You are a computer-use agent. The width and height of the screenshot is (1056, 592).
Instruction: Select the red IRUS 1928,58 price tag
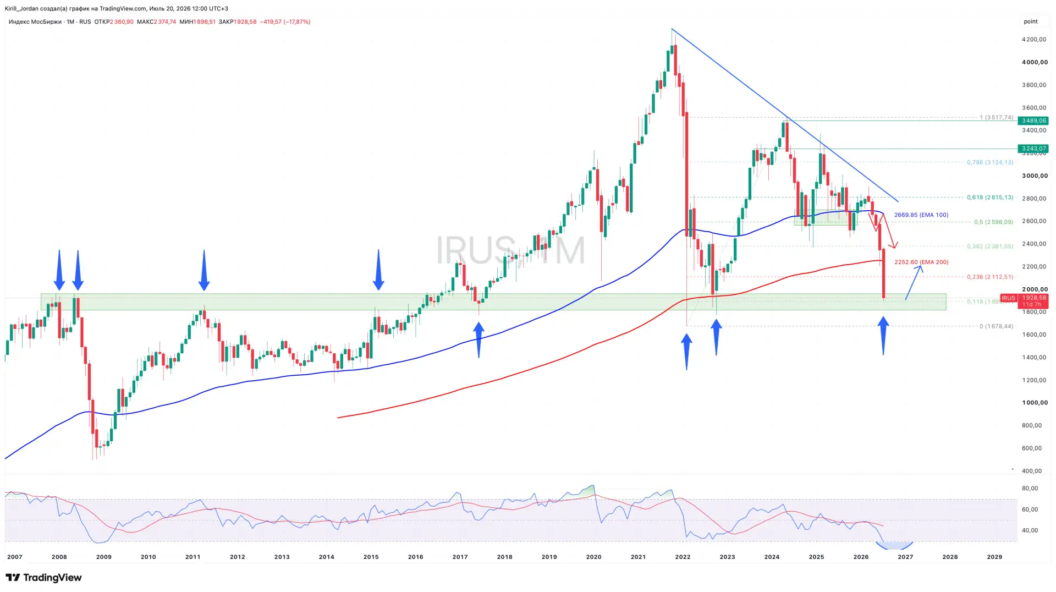tap(1025, 301)
